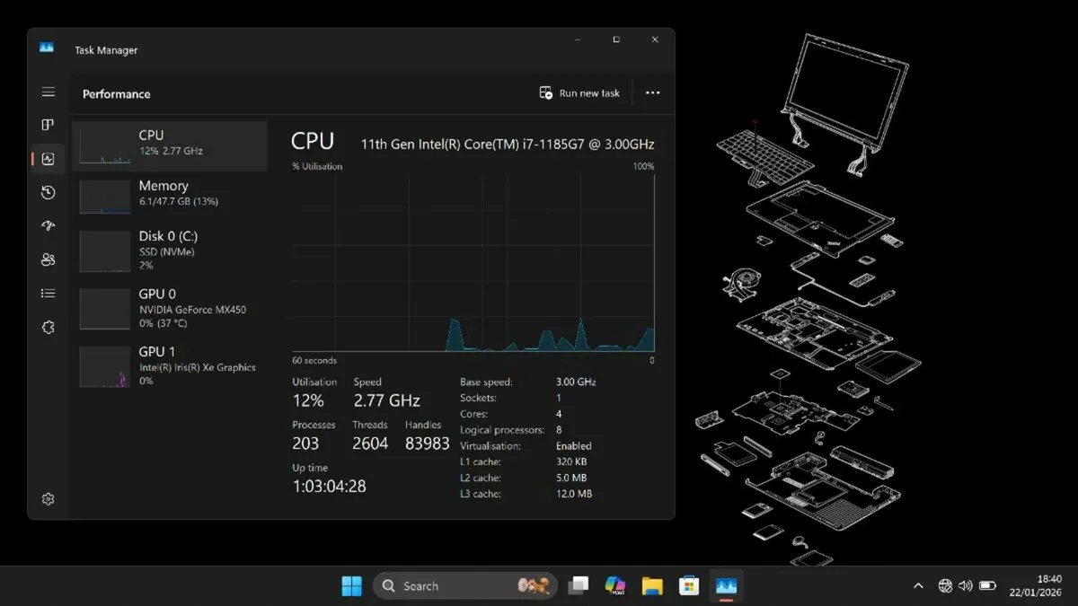Expand the Task Manager navigation sidebar
The width and height of the screenshot is (1078, 606).
click(48, 91)
